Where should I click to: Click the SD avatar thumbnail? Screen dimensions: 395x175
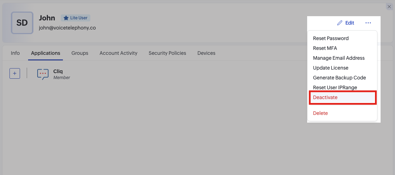[x=22, y=23]
